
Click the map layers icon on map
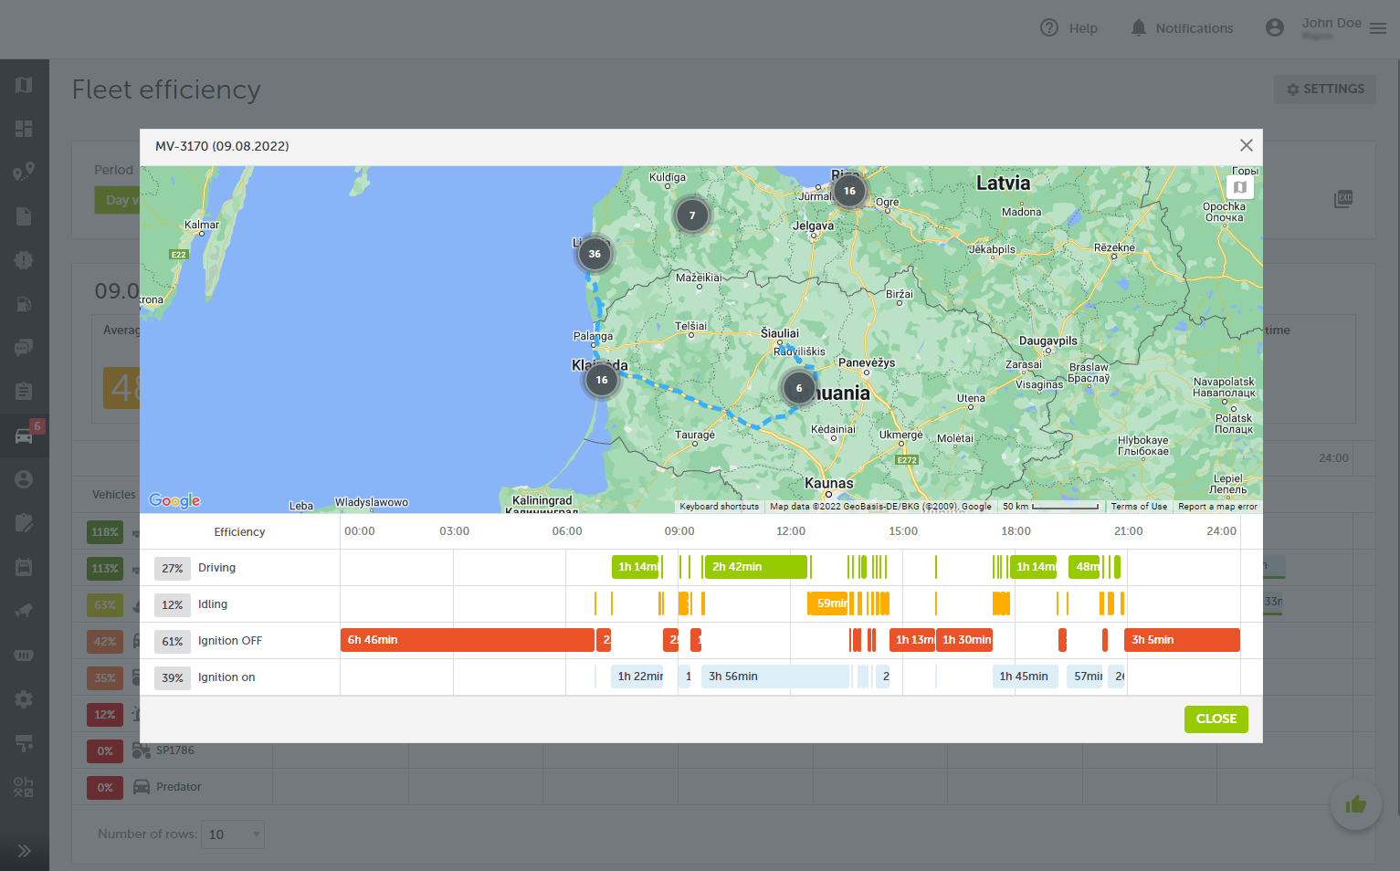[1239, 187]
